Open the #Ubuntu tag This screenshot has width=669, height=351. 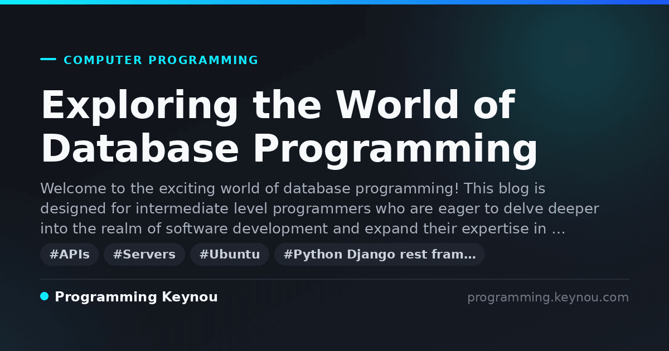(x=230, y=255)
